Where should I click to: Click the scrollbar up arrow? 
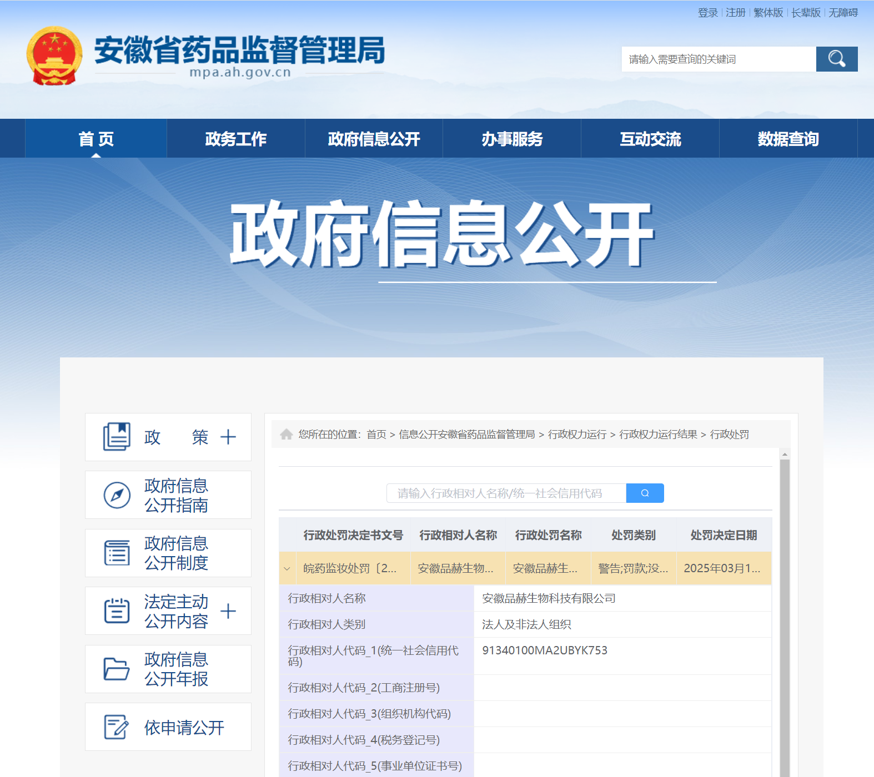[x=785, y=454]
